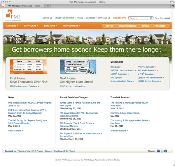Open Careers footer link
The width and height of the screenshot is (175, 166).
coord(49,151)
